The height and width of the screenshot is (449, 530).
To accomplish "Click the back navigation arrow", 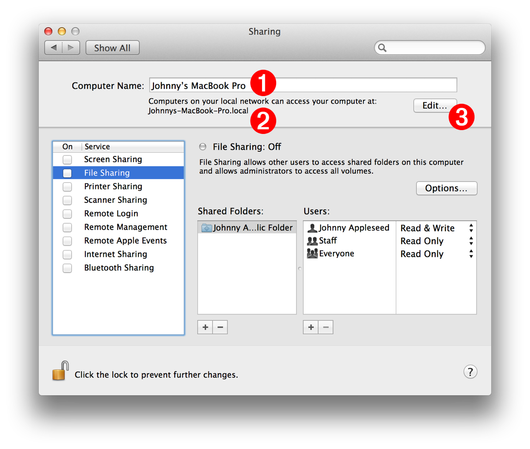I will pos(53,48).
